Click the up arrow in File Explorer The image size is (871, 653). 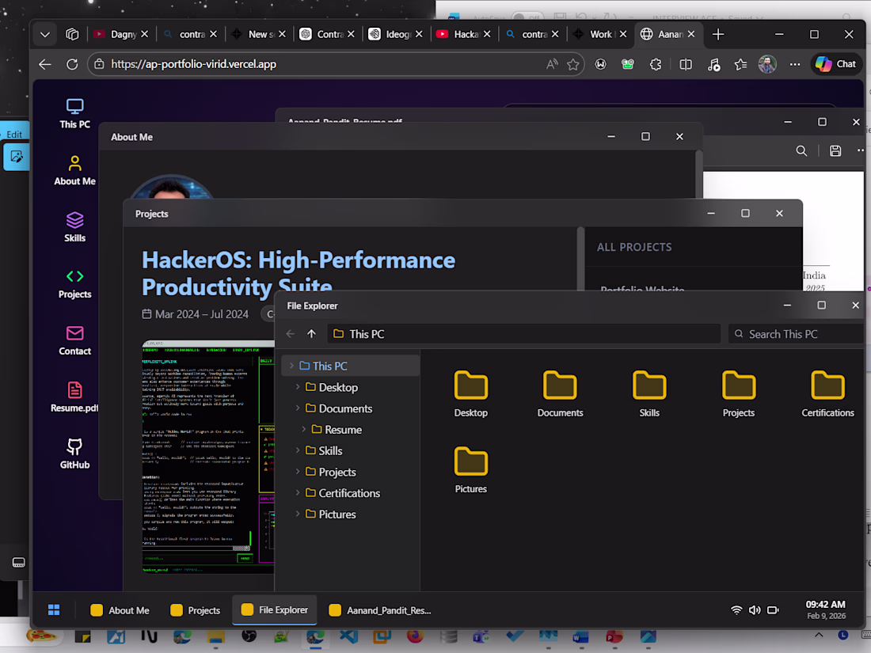(x=311, y=334)
